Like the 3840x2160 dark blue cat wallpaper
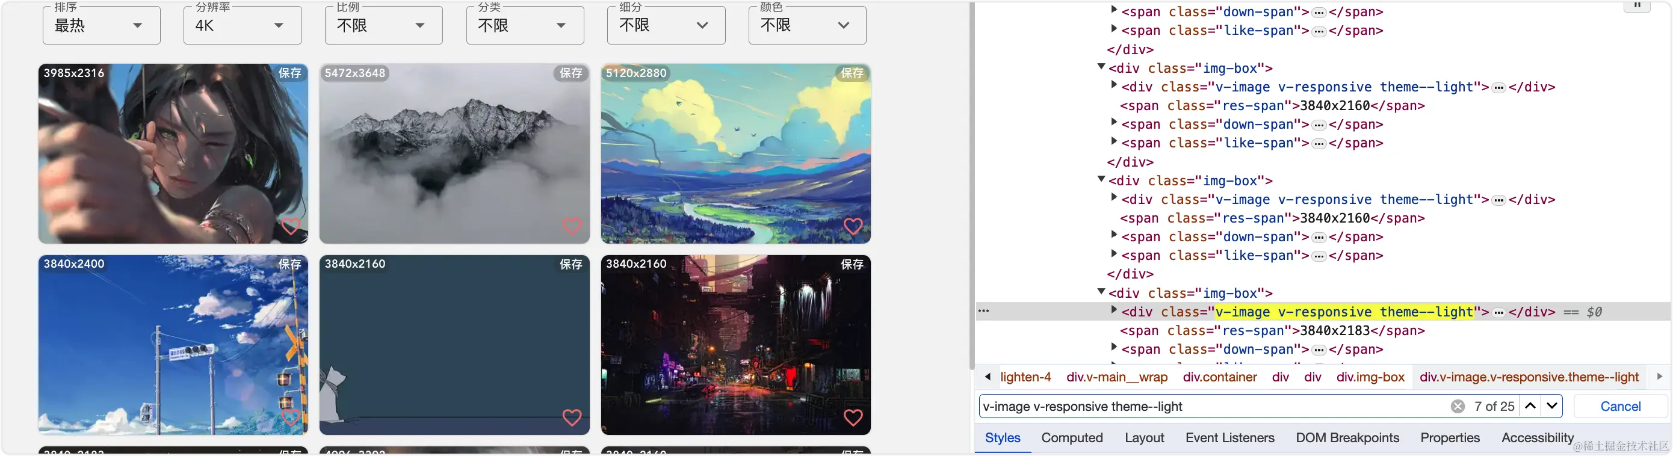 pyautogui.click(x=572, y=417)
